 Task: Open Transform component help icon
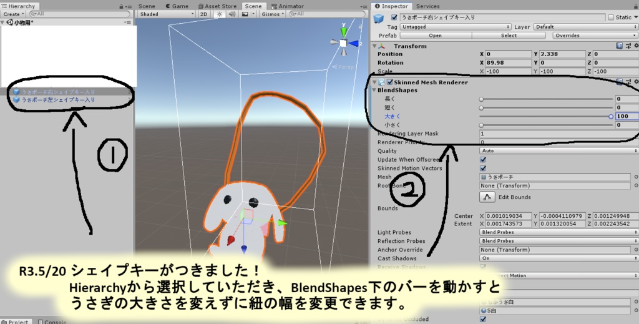coord(620,46)
